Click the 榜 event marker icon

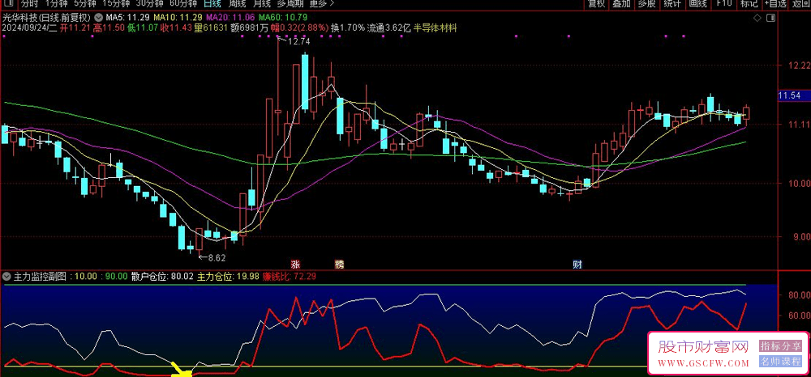[339, 264]
